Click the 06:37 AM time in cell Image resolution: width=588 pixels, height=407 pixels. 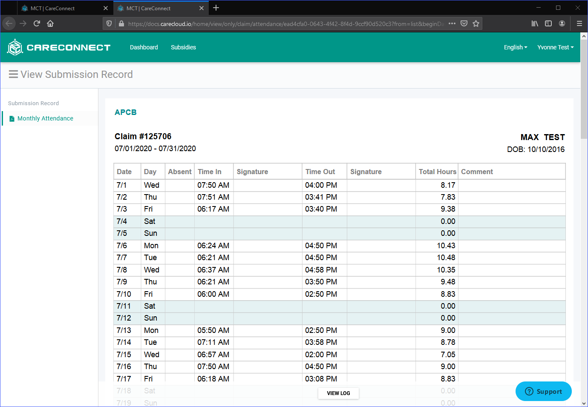pos(213,270)
